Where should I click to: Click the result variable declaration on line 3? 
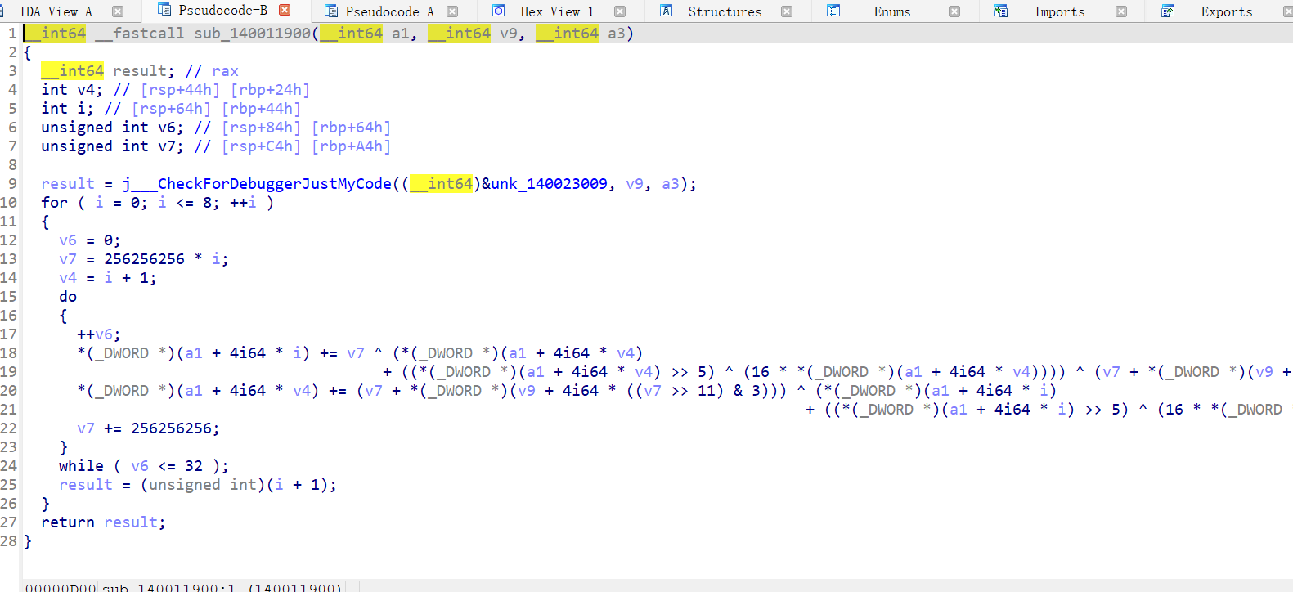coord(140,70)
